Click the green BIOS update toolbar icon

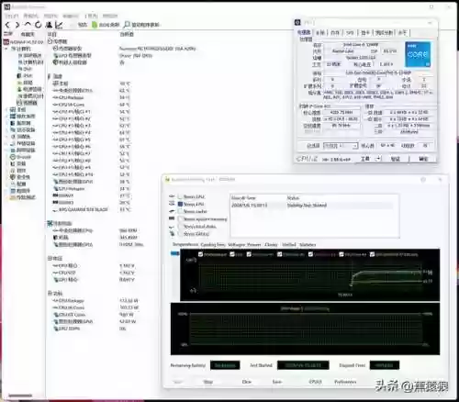pyautogui.click(x=95, y=25)
